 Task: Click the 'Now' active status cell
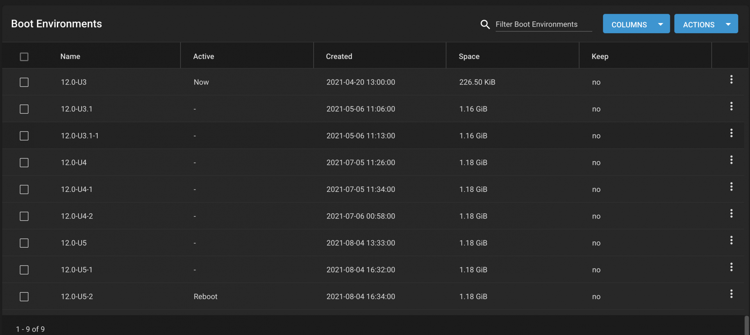pos(201,82)
